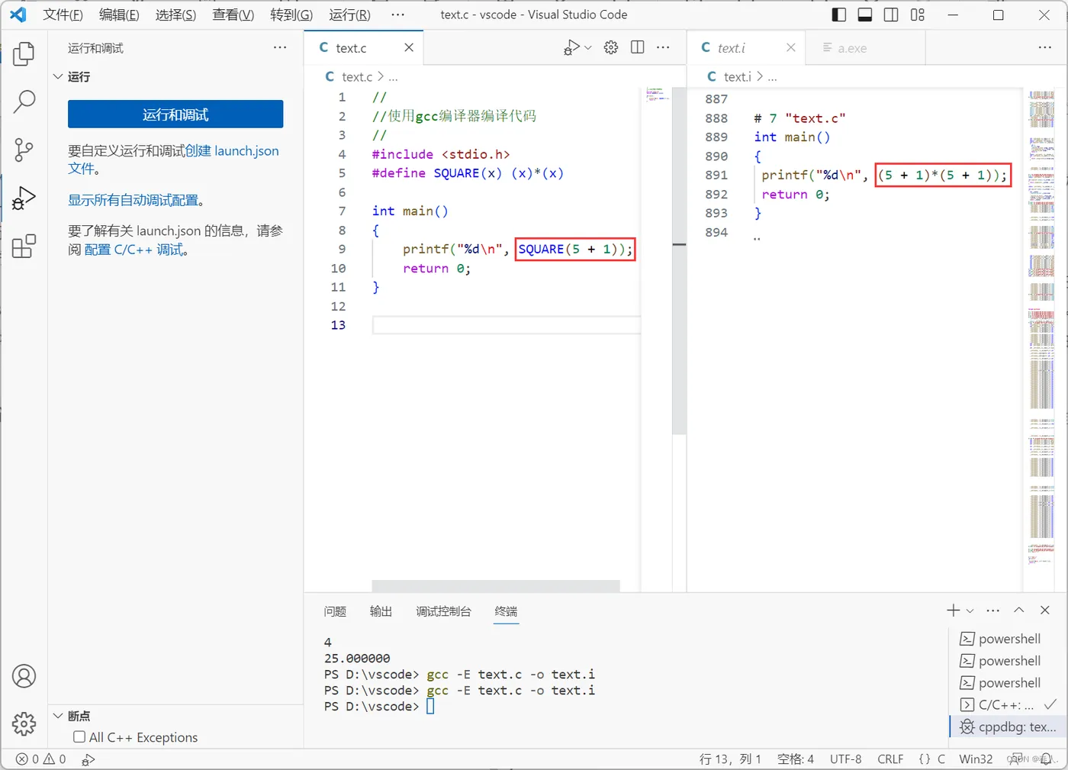Select the second powershell terminal
This screenshot has width=1068, height=770.
(x=1007, y=661)
